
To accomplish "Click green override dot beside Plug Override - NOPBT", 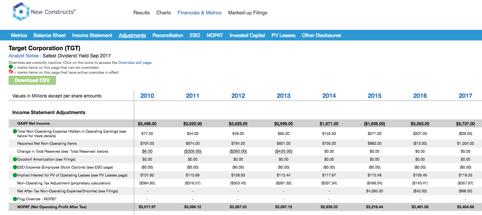I will coord(15,199).
